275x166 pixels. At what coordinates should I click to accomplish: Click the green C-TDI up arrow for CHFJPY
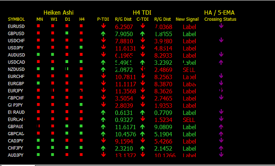click(x=143, y=148)
